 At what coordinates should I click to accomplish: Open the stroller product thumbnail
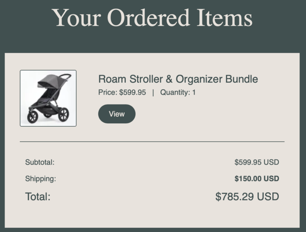coord(48,98)
